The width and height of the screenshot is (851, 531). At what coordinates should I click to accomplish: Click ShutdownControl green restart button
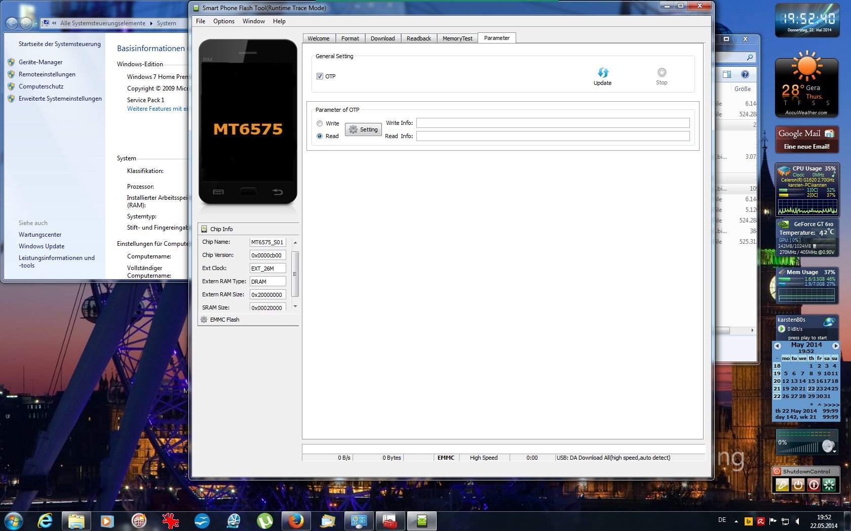829,485
